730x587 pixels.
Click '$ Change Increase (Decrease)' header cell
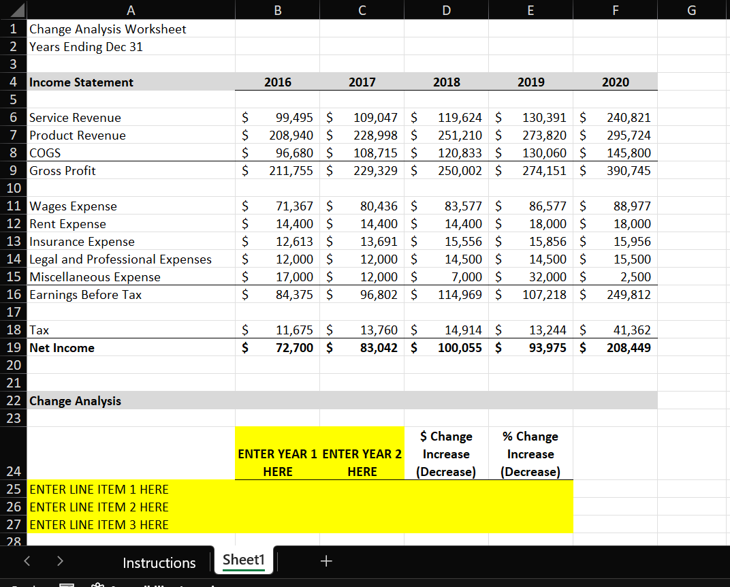point(447,454)
